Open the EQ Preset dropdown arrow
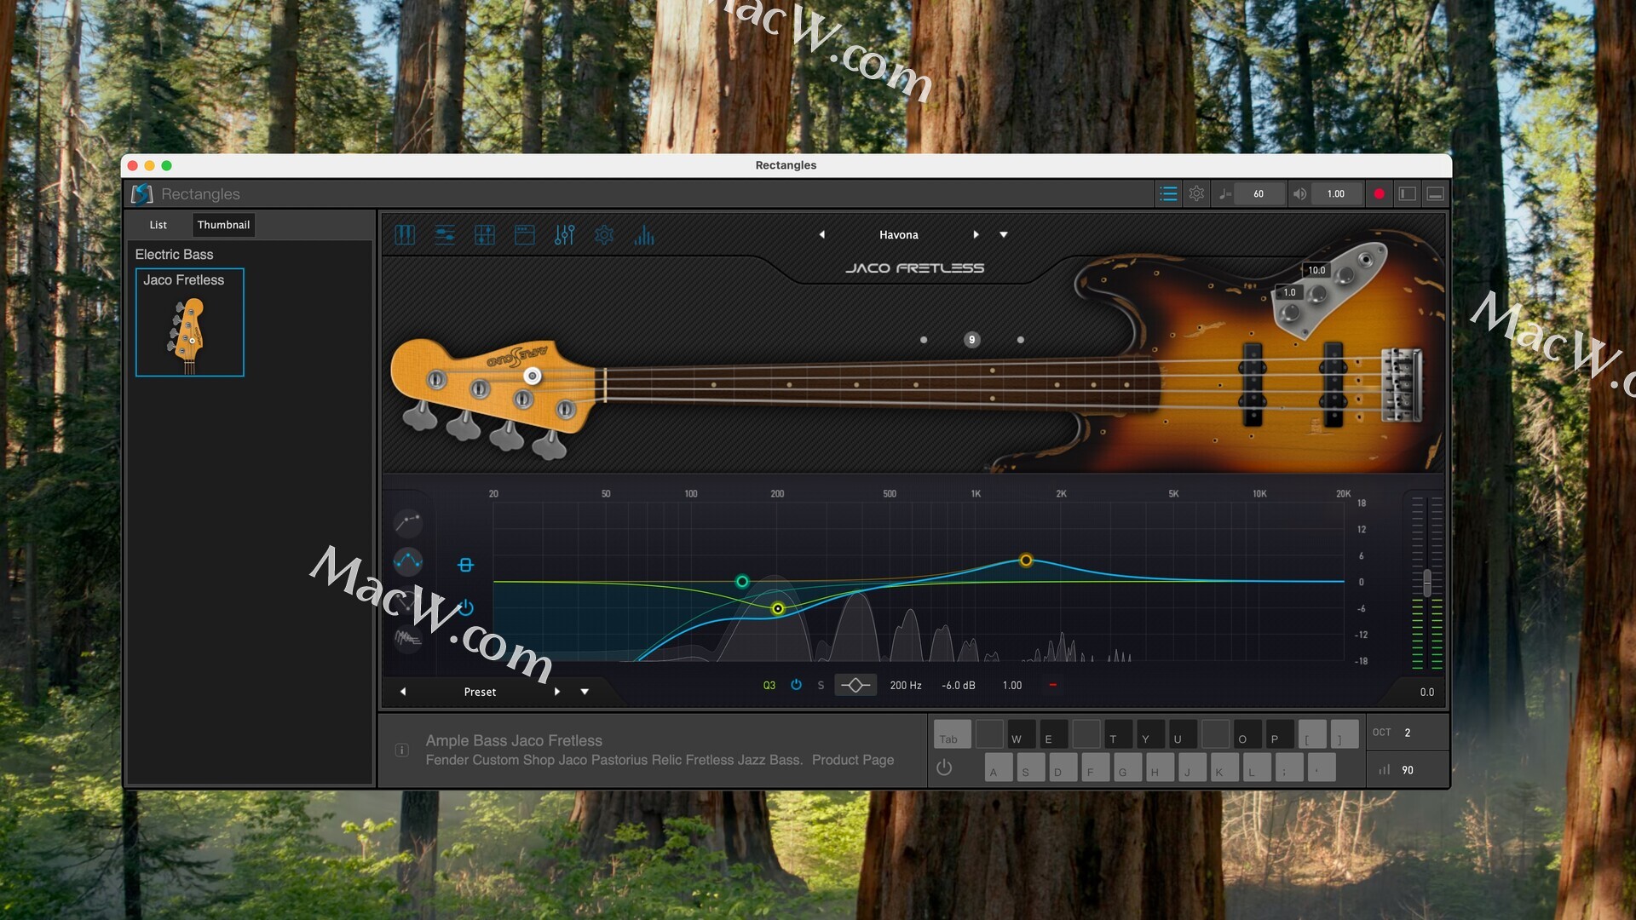This screenshot has width=1636, height=920. (x=585, y=692)
